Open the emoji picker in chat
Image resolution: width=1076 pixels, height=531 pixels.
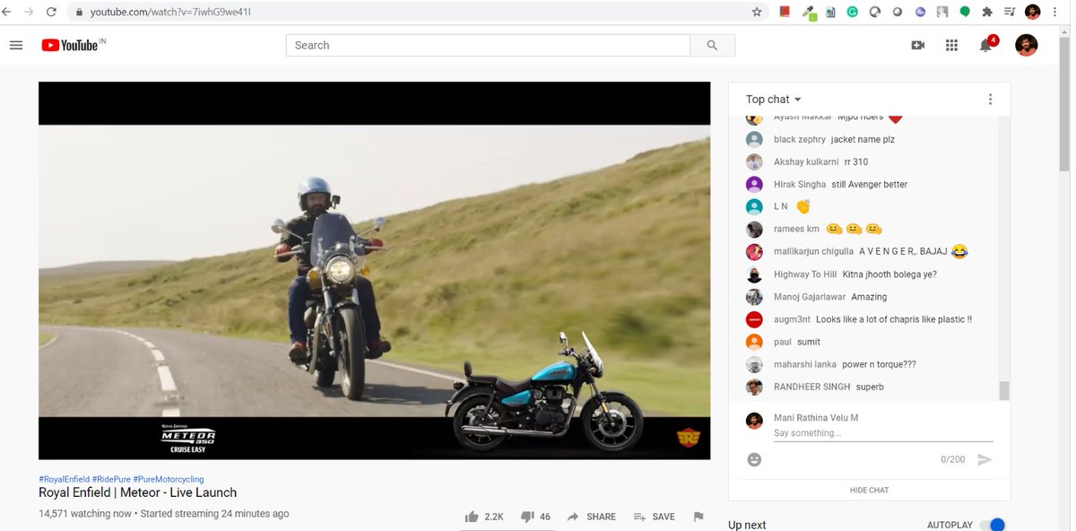pos(754,459)
